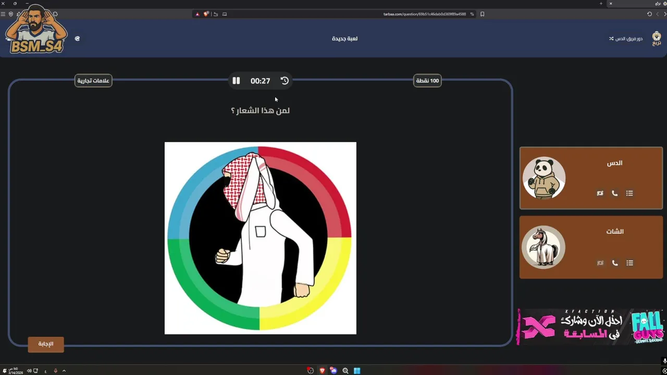The image size is (667, 375).
Task: Open the Windows Start menu
Action: click(357, 371)
